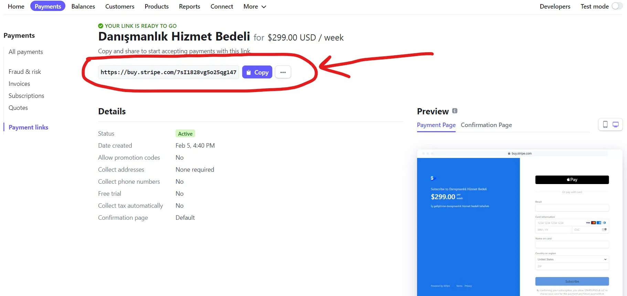Viewport: 627px width, 296px height.
Task: Click the Preview info icon
Action: point(455,111)
